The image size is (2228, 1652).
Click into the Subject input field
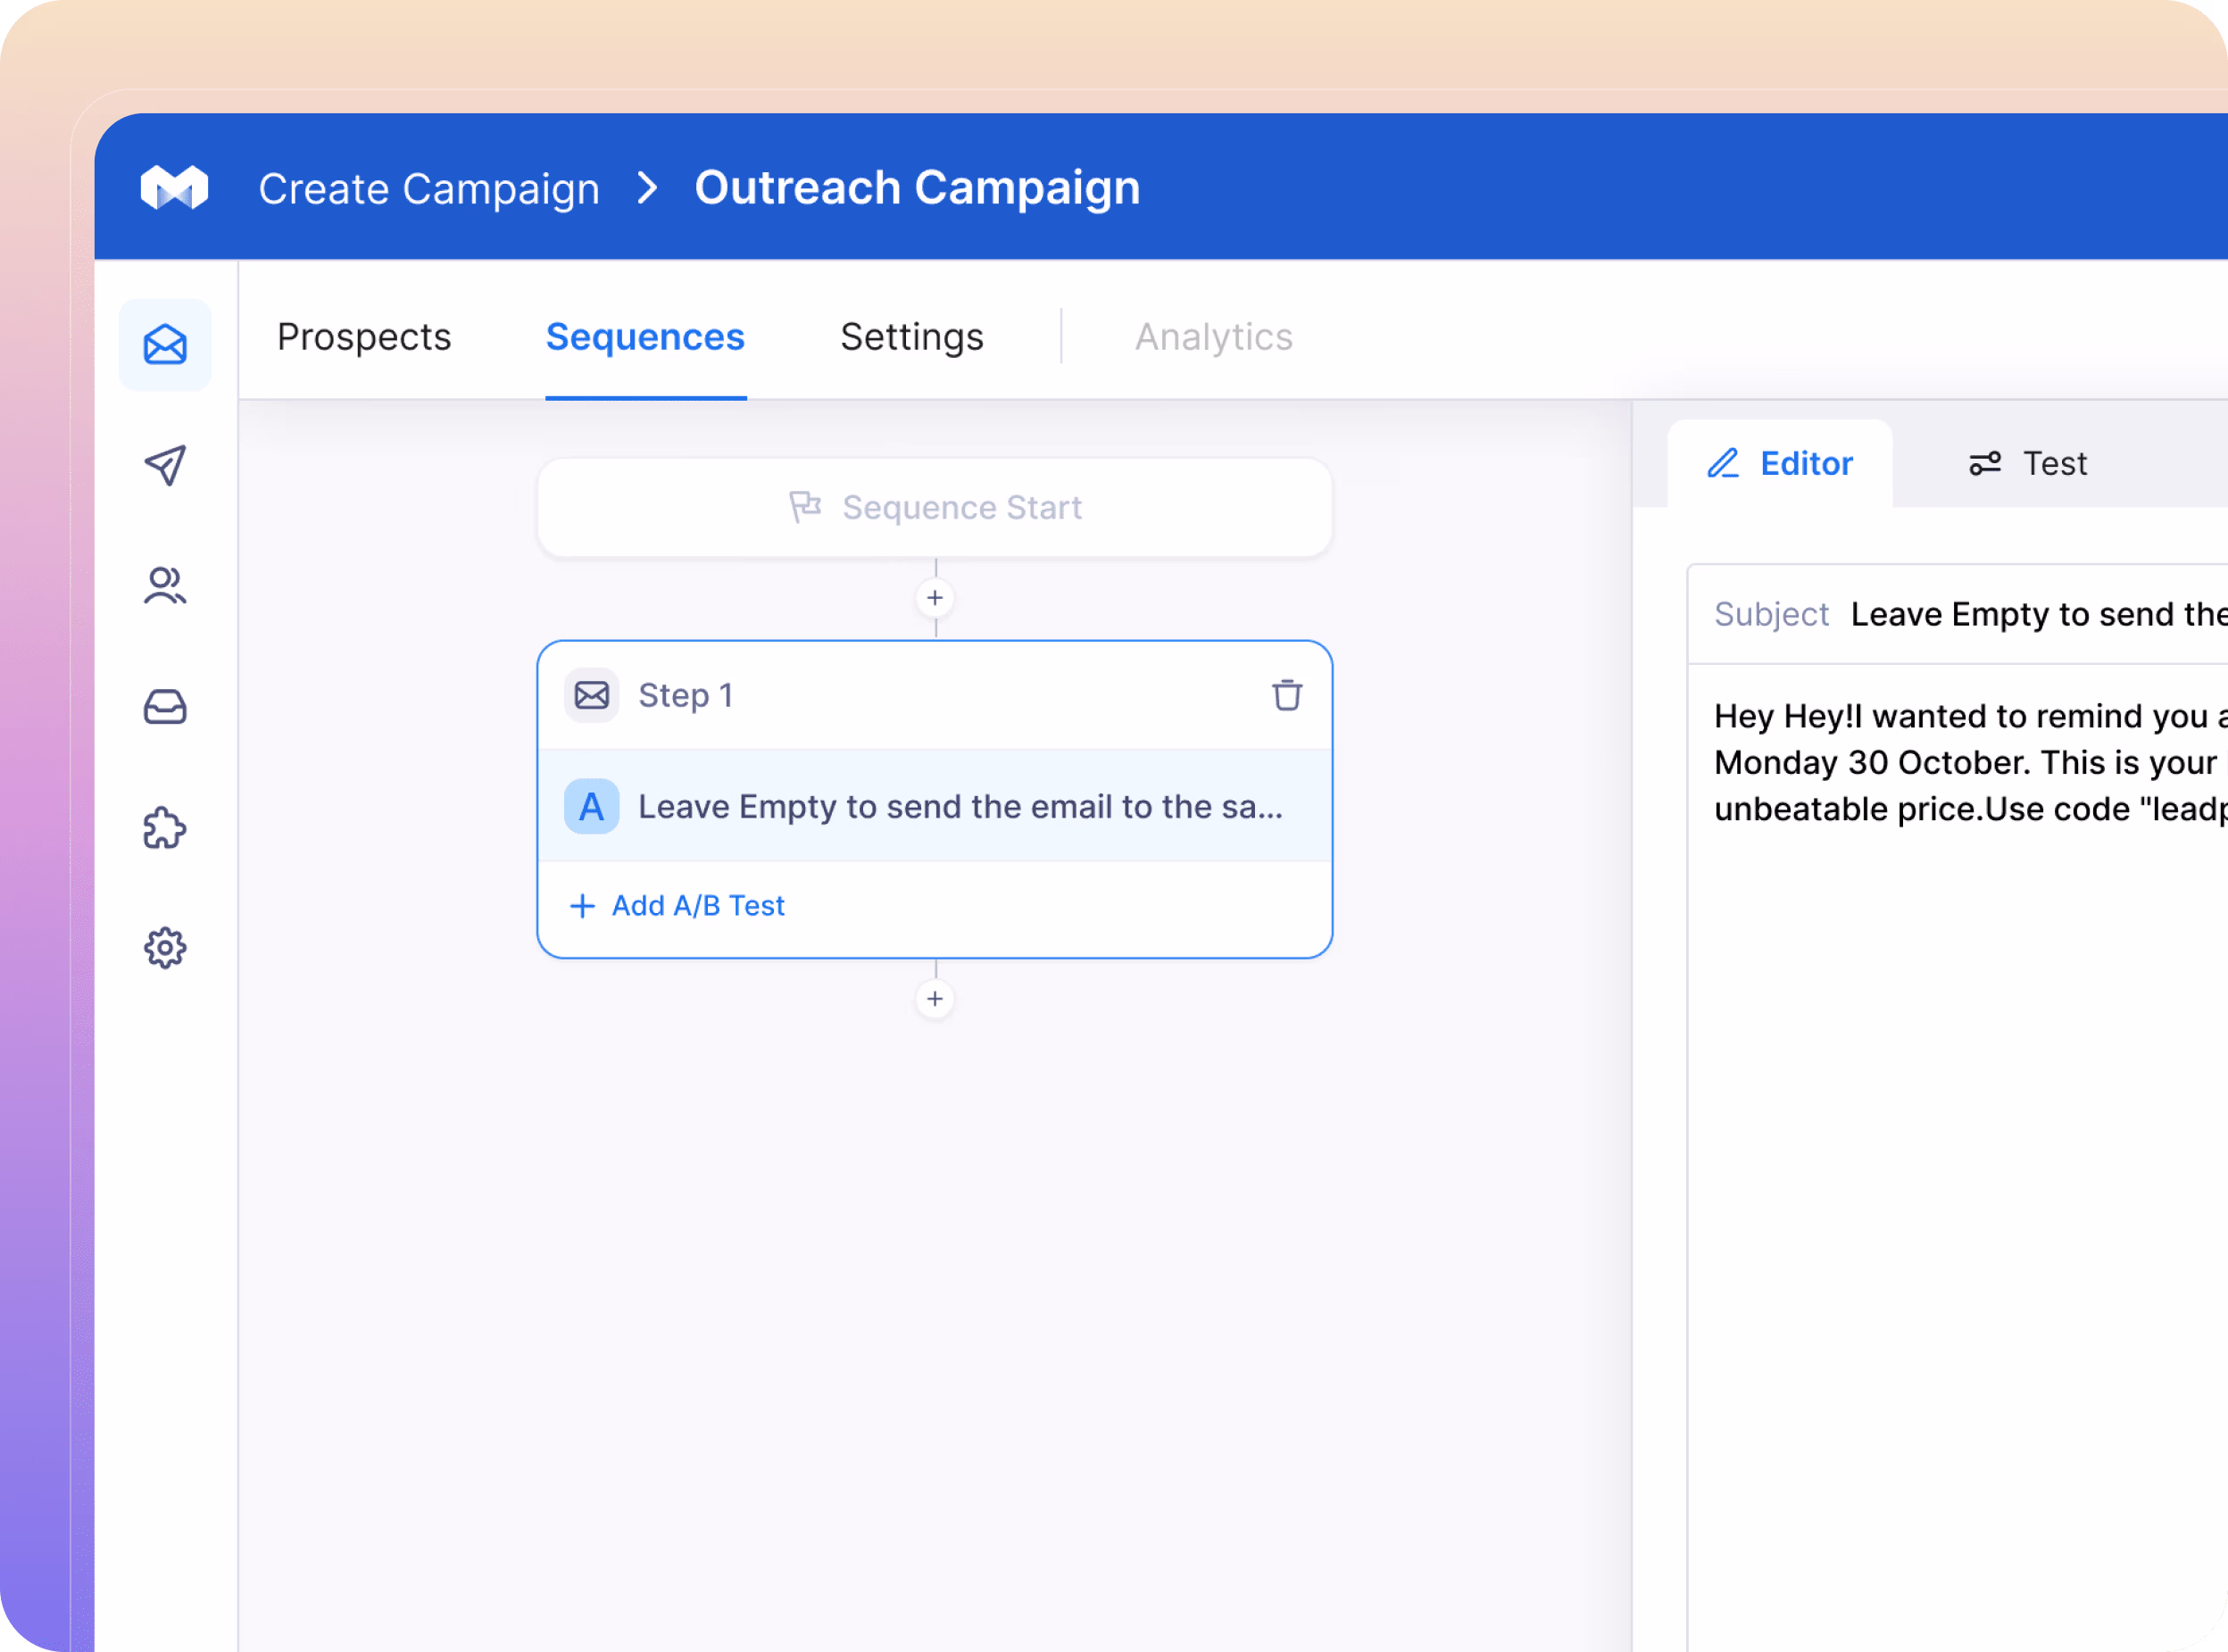coord(2030,614)
